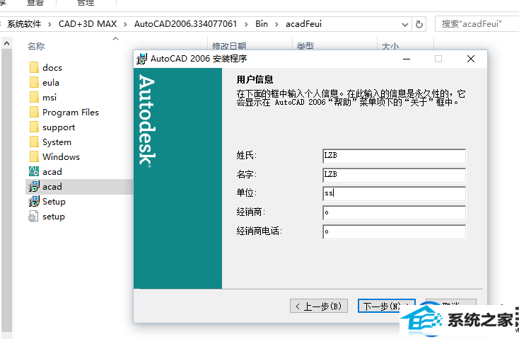The image size is (519, 339).
Task: Click the 经销商 input field
Action: (394, 213)
